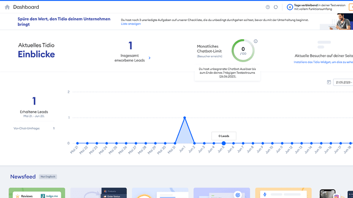Click the chatbot limit circular gauge
353x198 pixels.
point(243,50)
